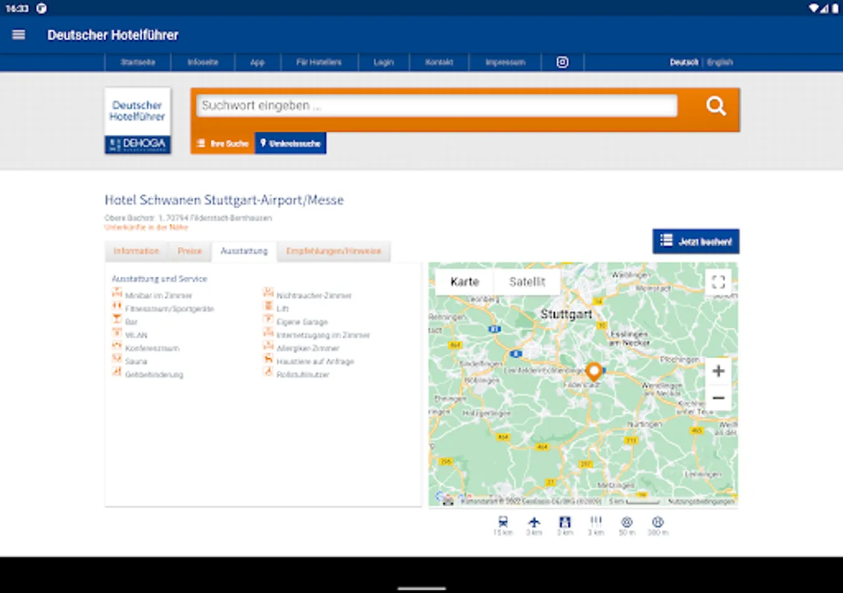Toggle fullscreen view of the map
Image resolution: width=843 pixels, height=593 pixels.
coord(719,283)
